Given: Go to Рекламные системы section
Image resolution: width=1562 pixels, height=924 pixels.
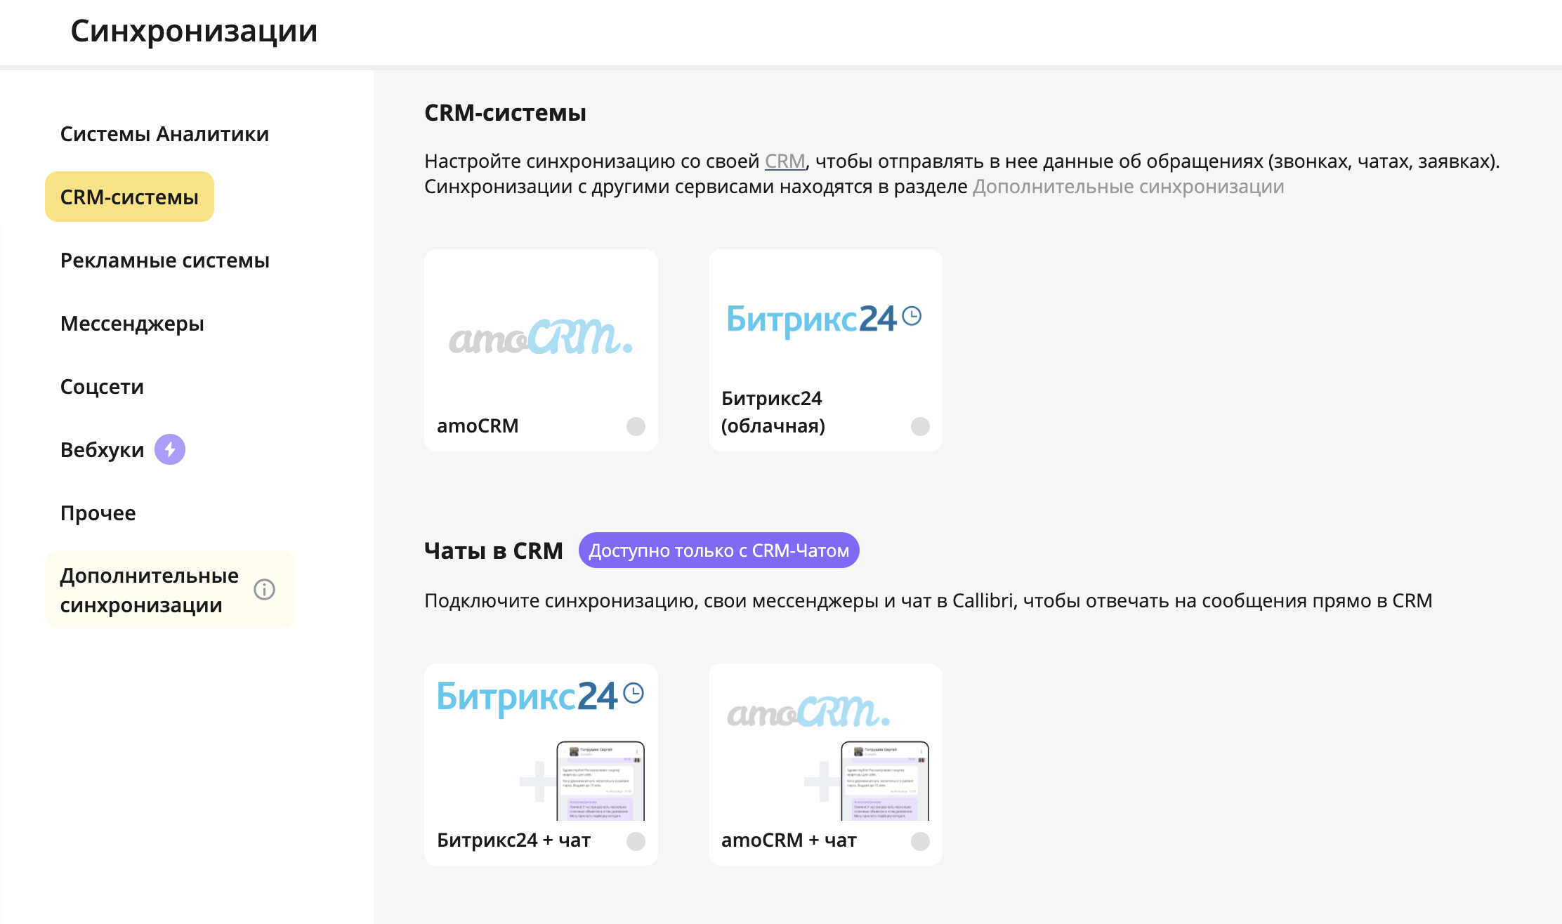Looking at the screenshot, I should point(165,260).
